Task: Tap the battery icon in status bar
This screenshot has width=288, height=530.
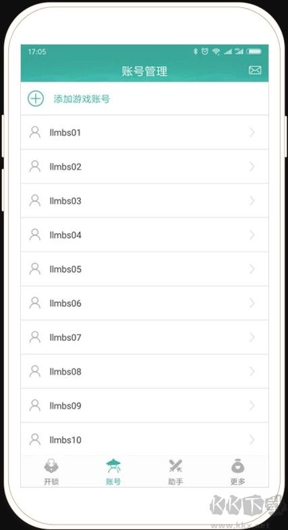Action: [254, 51]
